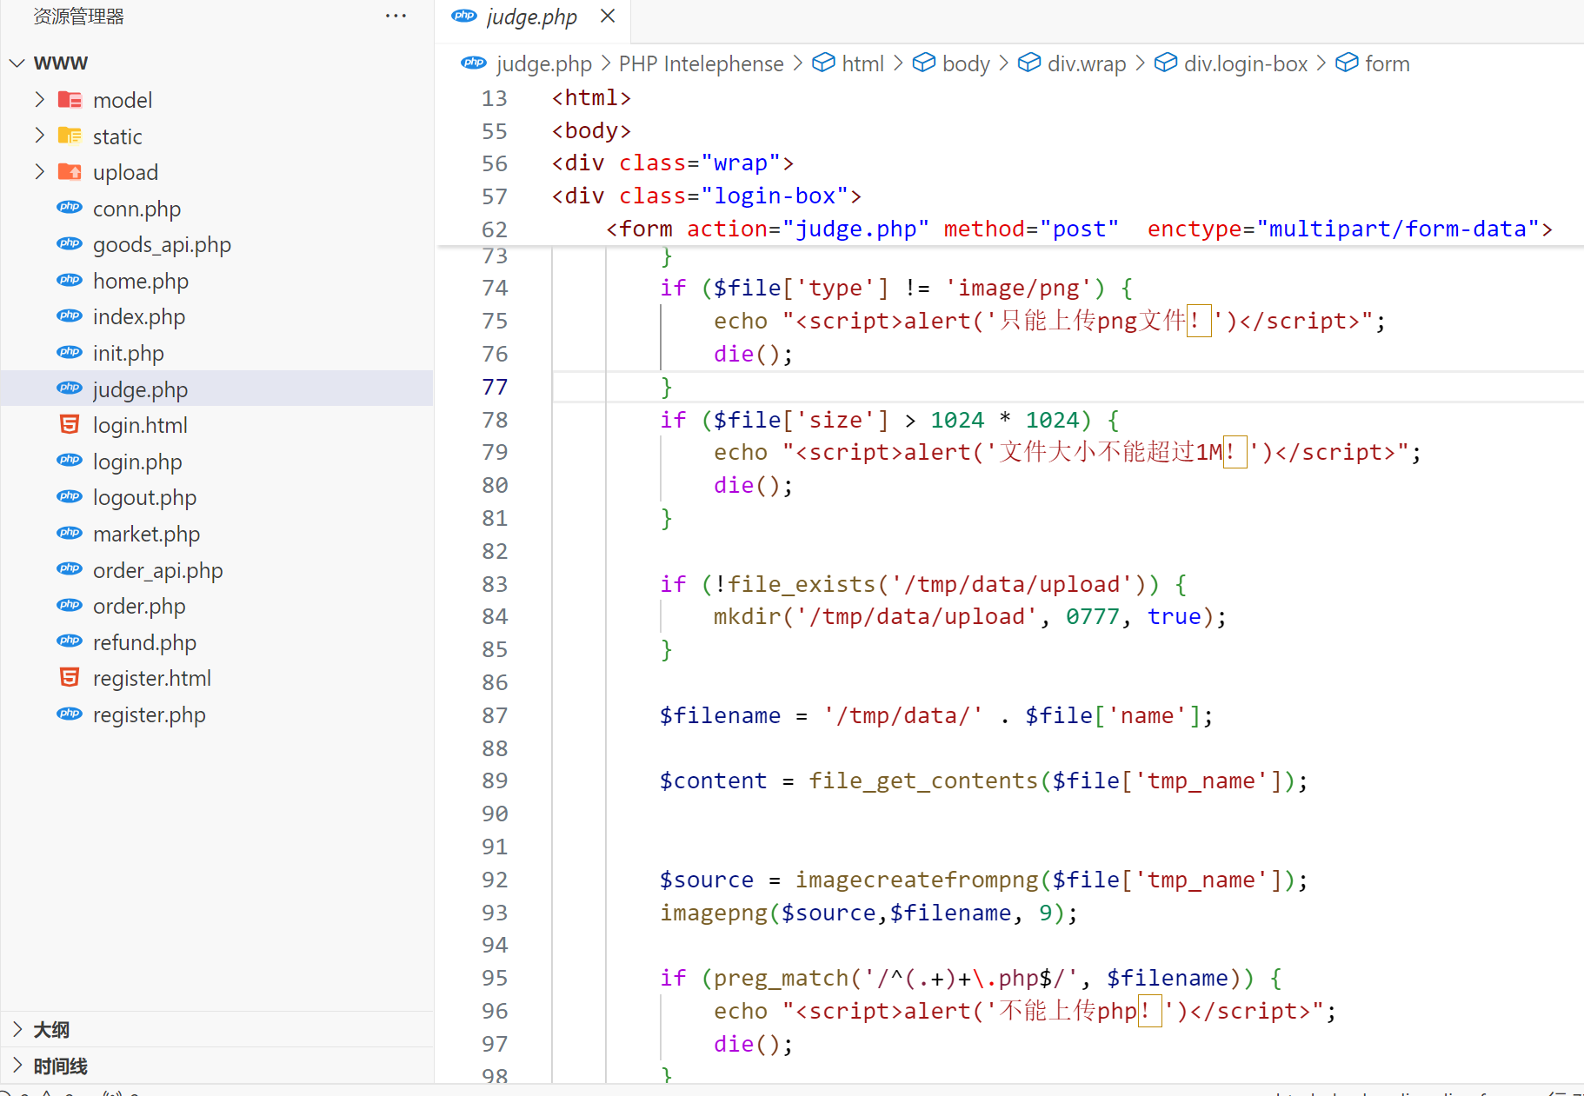The width and height of the screenshot is (1584, 1096).
Task: Click the 资源管理器 explorer panel title
Action: click(x=78, y=17)
